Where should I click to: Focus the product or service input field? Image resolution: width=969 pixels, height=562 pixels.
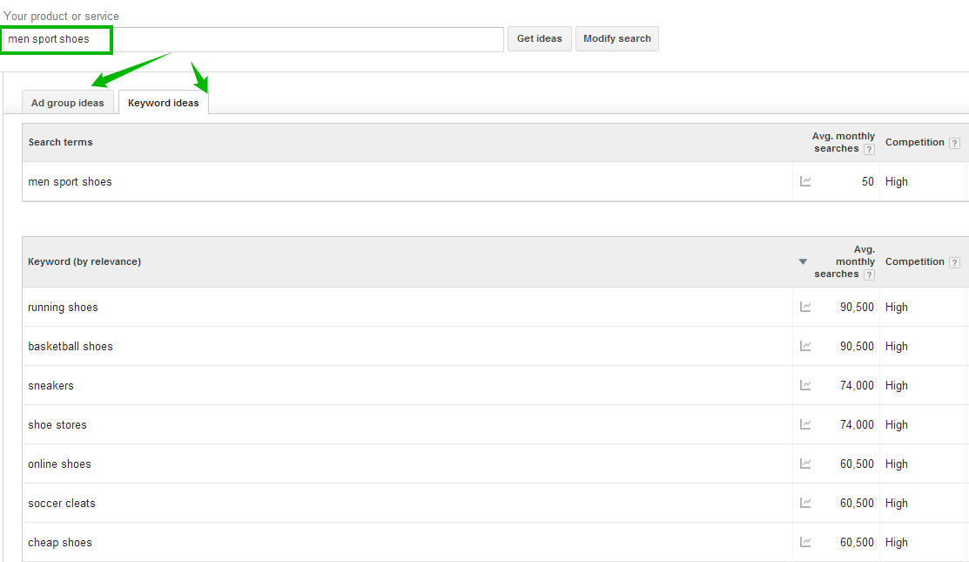click(x=252, y=39)
